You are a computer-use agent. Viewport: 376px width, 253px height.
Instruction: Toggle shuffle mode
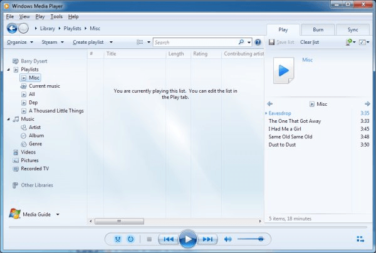pyautogui.click(x=118, y=239)
